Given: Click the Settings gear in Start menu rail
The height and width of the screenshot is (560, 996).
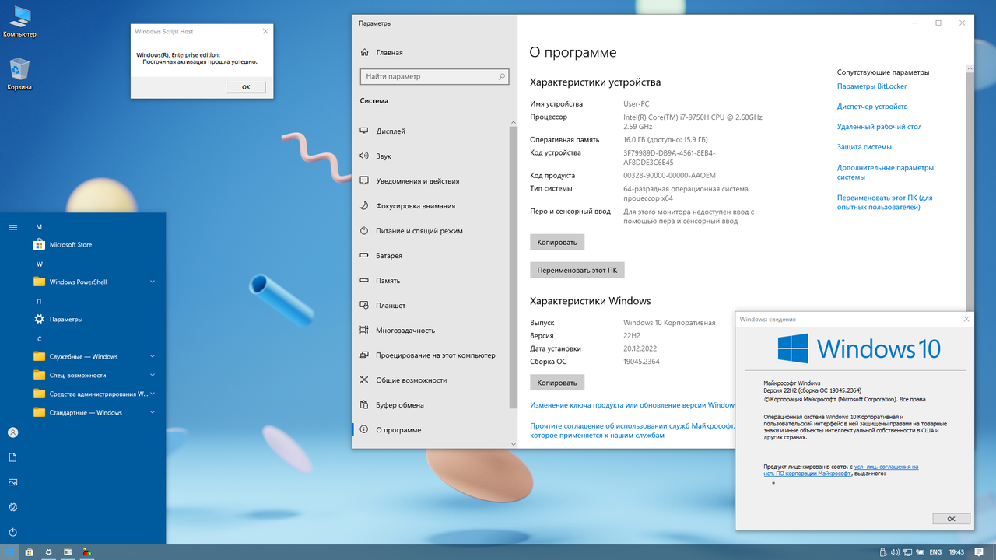Looking at the screenshot, I should (x=12, y=507).
